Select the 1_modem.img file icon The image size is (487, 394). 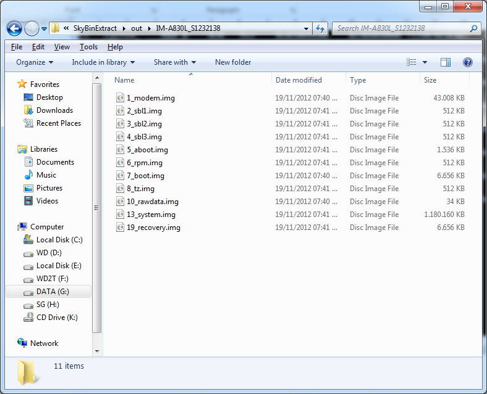[120, 98]
